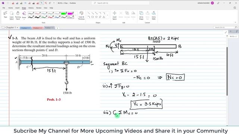Open the Problem 1-1 section tab
This screenshot has width=239, height=134.
[25, 28]
